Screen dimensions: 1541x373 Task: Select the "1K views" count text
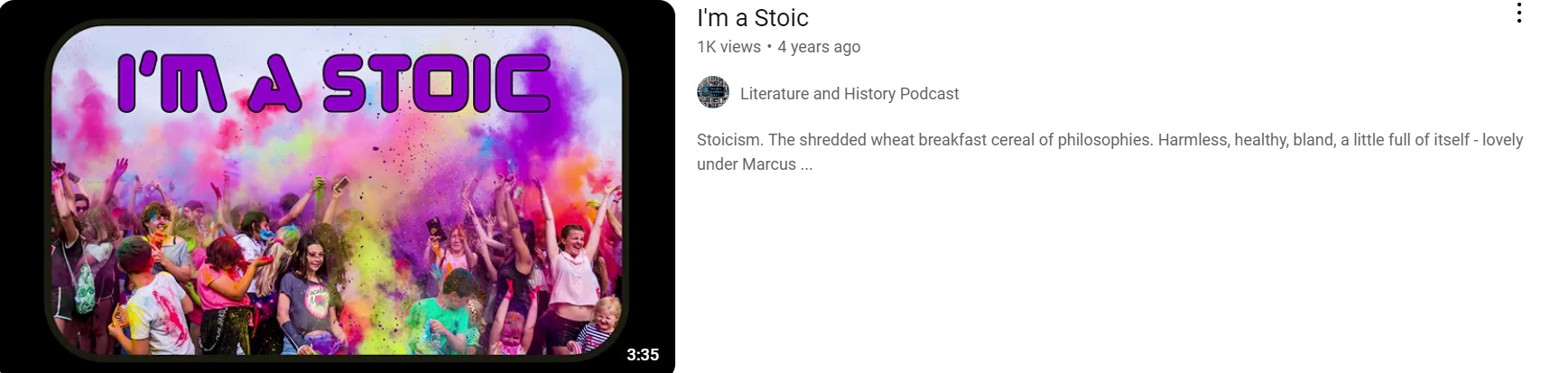[729, 47]
